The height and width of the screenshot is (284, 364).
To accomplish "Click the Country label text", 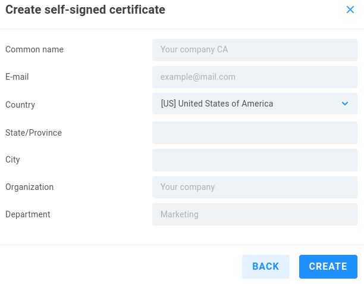I will (20, 105).
